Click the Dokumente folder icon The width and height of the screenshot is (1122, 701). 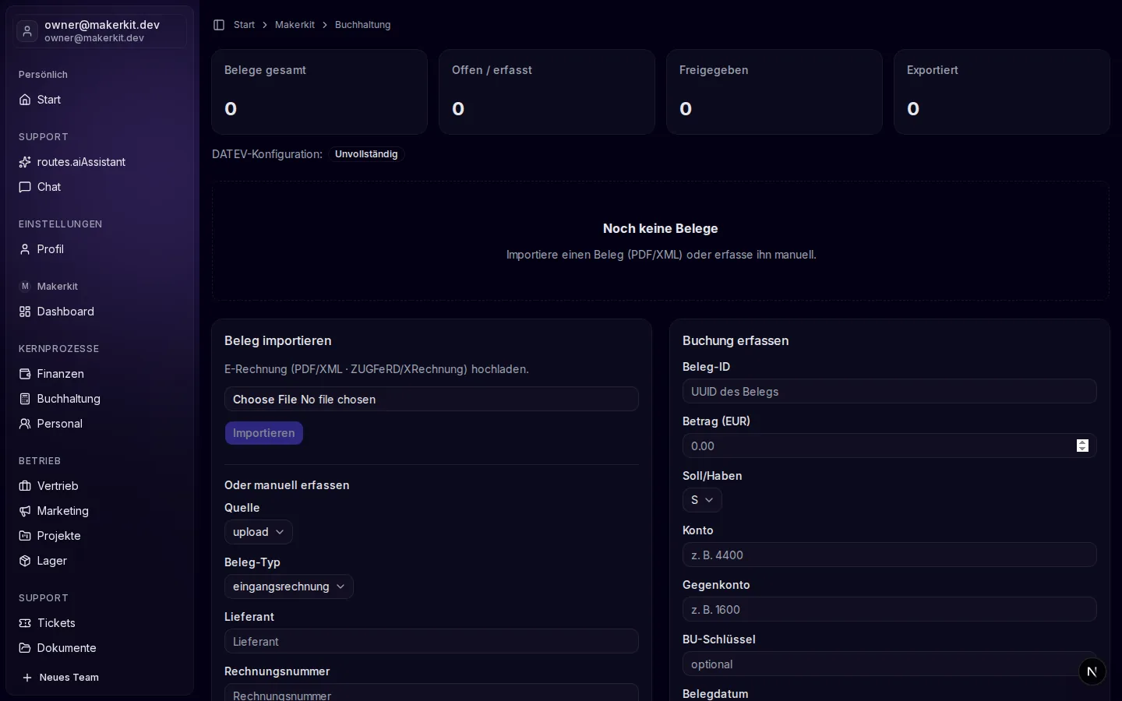pos(25,648)
